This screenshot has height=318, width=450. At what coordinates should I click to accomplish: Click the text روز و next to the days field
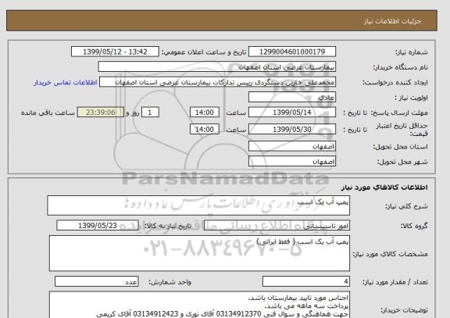(133, 113)
